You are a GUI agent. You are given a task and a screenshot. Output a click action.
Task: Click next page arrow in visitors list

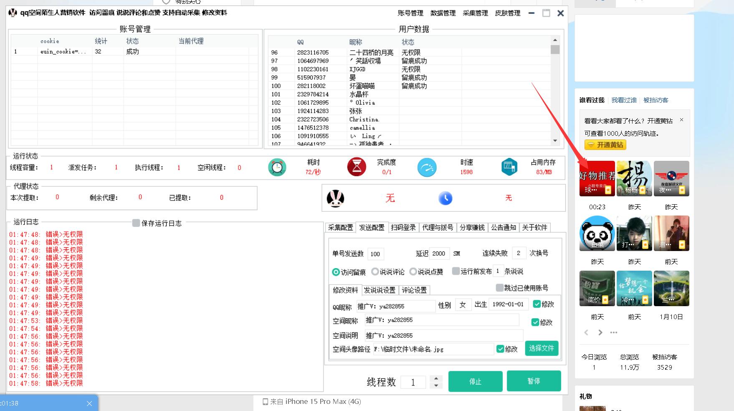point(600,332)
